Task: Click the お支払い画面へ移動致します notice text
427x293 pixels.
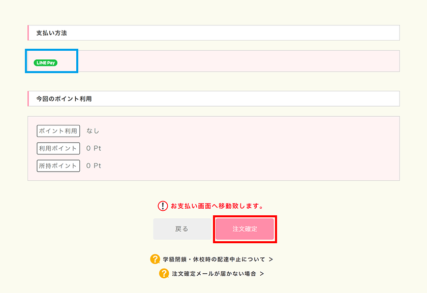Action: 217,206
